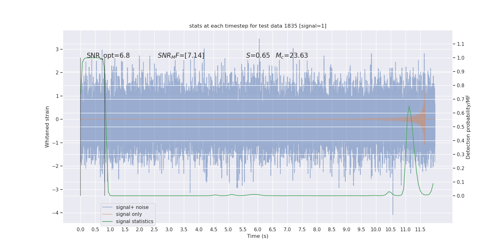Click the plot title mentioning test data 1835
The image size is (503, 251).
(x=258, y=26)
